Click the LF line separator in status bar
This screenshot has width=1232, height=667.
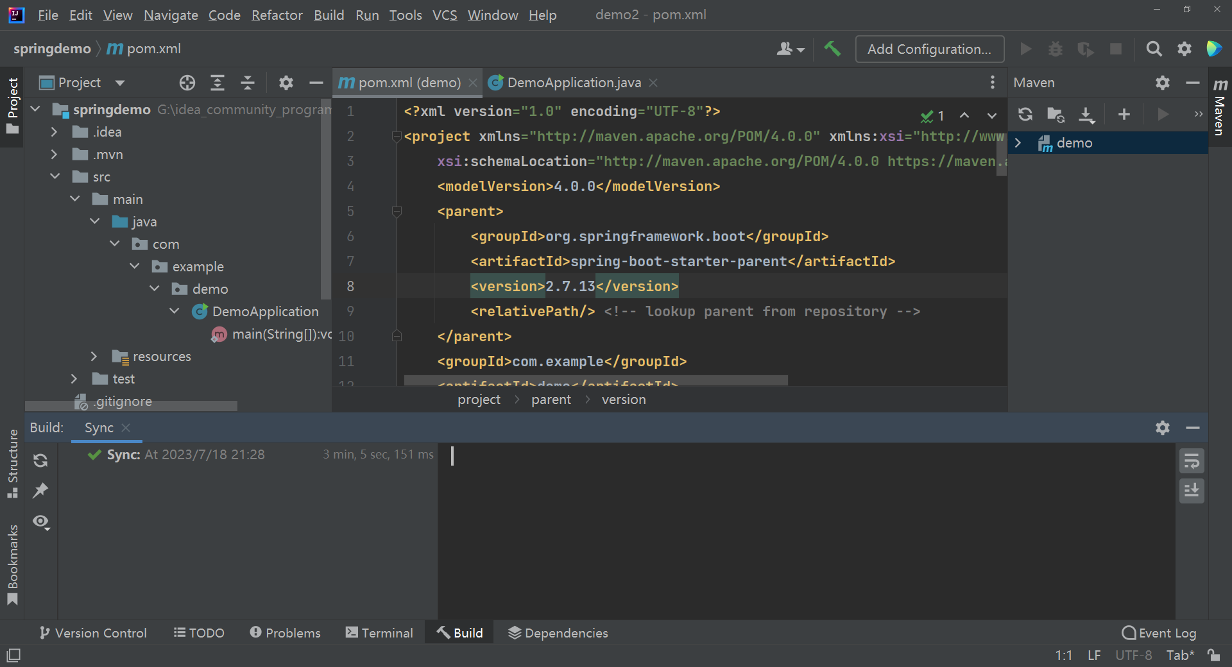click(1094, 655)
